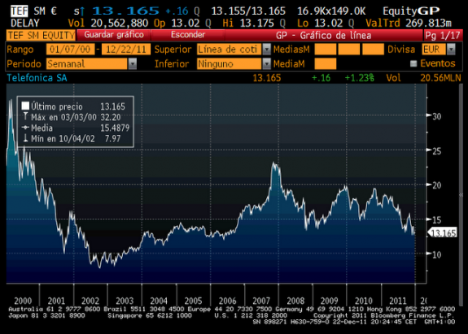Click the Telefonica SA security name

coord(37,78)
